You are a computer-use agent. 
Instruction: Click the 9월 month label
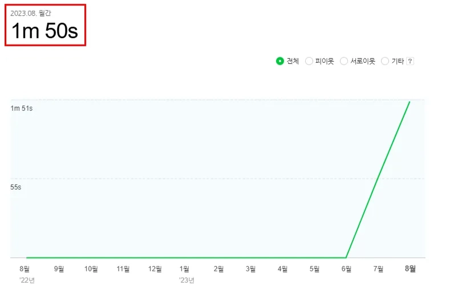click(59, 269)
